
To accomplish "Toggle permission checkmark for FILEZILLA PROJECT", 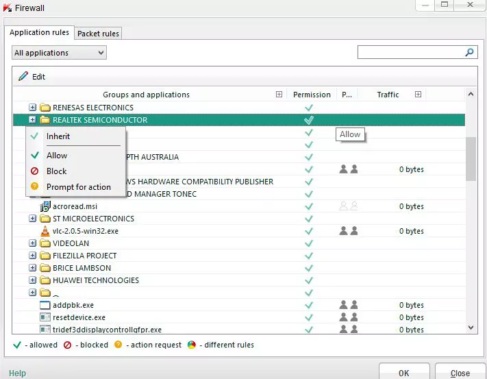I will [x=309, y=256].
